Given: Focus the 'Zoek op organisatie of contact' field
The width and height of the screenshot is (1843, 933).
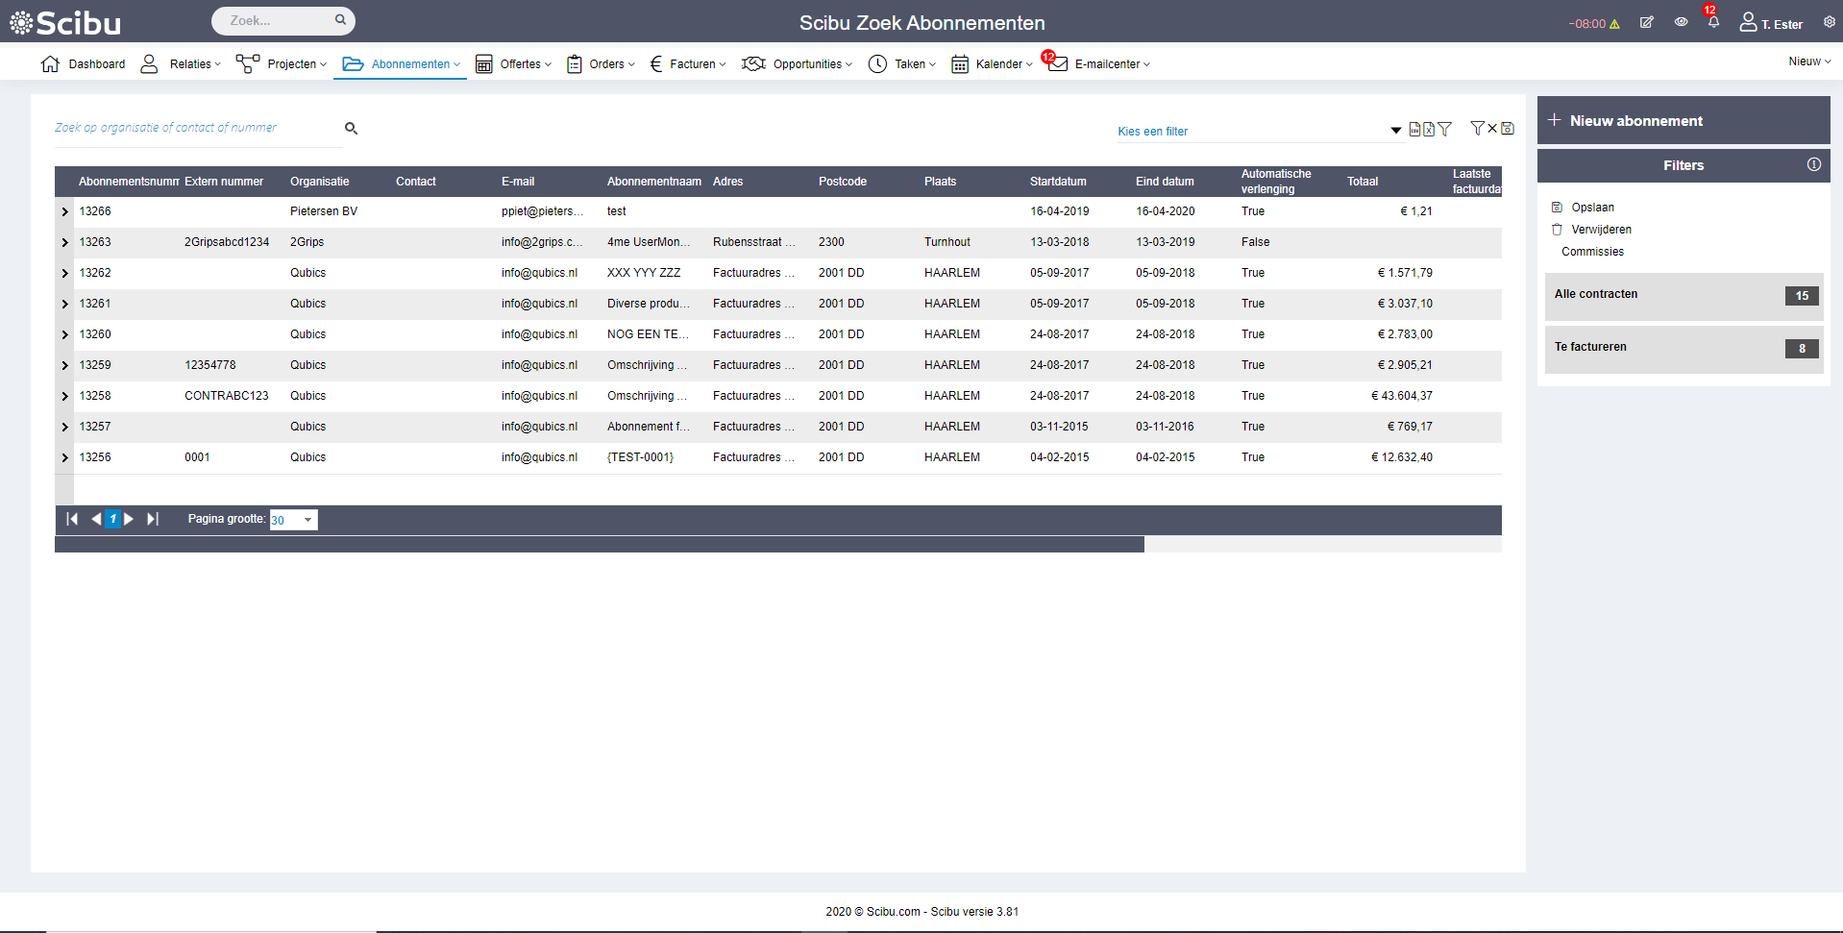Looking at the screenshot, I should click(x=197, y=128).
